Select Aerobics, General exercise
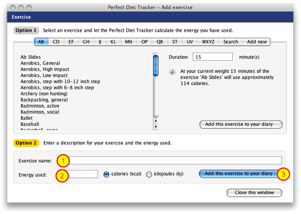301x214 pixels. tap(40, 63)
